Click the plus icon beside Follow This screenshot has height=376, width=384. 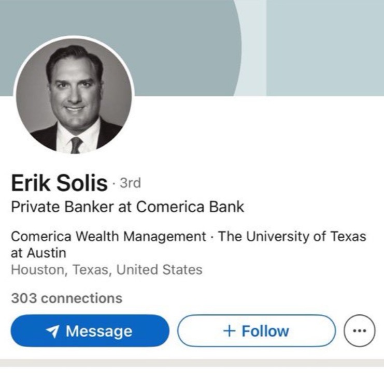click(230, 331)
